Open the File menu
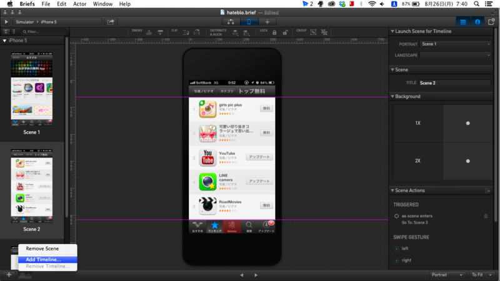 pyautogui.click(x=46, y=4)
